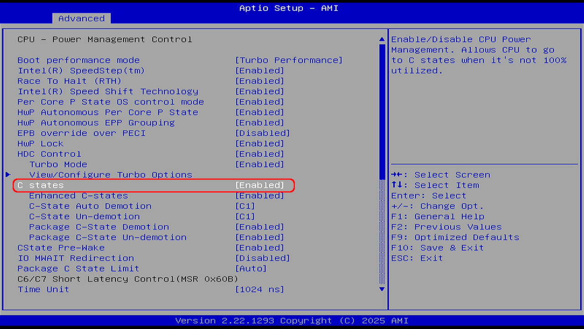The height and width of the screenshot is (329, 584).
Task: Toggle Per Core P State OS control mode
Action: [x=151, y=102]
